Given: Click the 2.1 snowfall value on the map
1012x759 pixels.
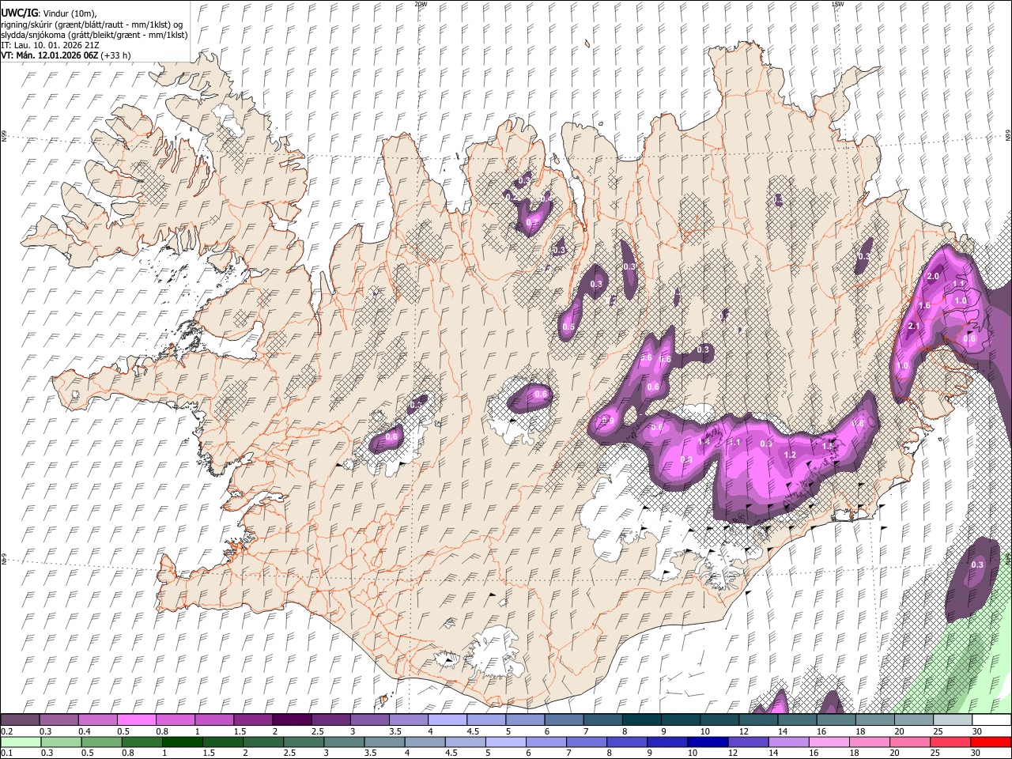Looking at the screenshot, I should click(914, 326).
